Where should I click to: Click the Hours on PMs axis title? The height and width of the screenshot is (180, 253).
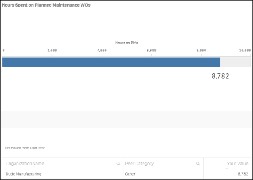(127, 43)
